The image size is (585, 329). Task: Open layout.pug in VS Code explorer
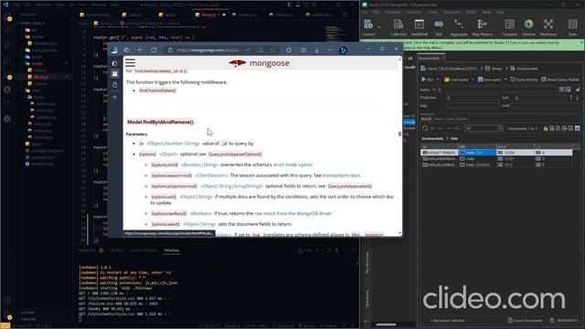[x=43, y=137]
